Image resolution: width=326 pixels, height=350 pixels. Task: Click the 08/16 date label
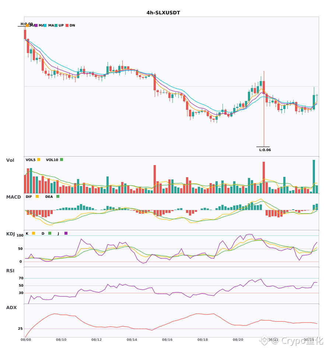[167, 340]
